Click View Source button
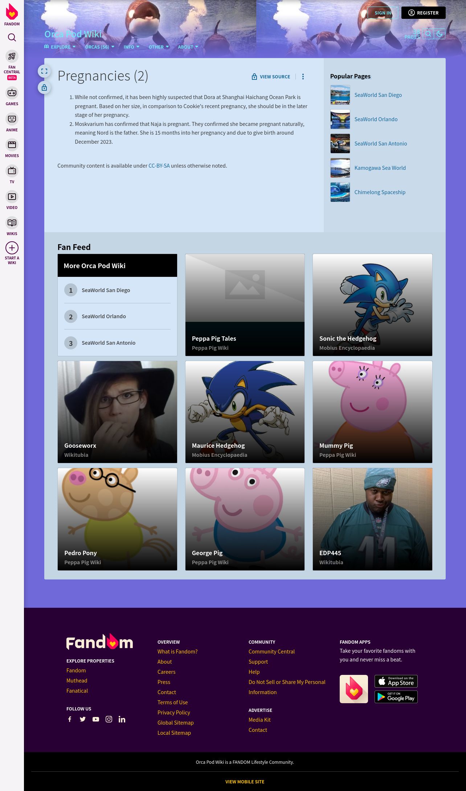Screen dimensions: 466x791 271,77
